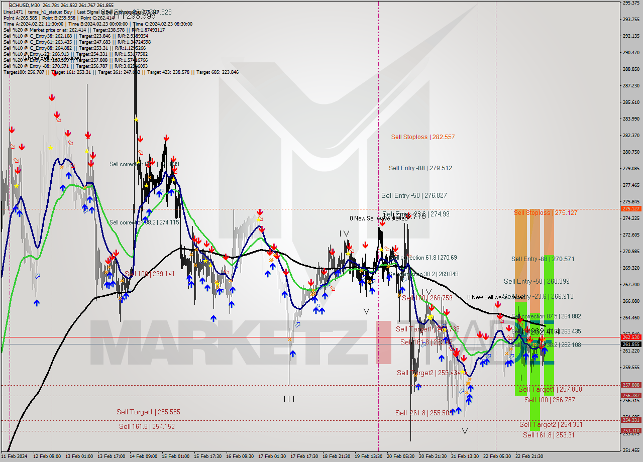Image resolution: width=643 pixels, height=462 pixels.
Task: Click the '22 Feb 05:30' time axis label
Action: pos(497,456)
